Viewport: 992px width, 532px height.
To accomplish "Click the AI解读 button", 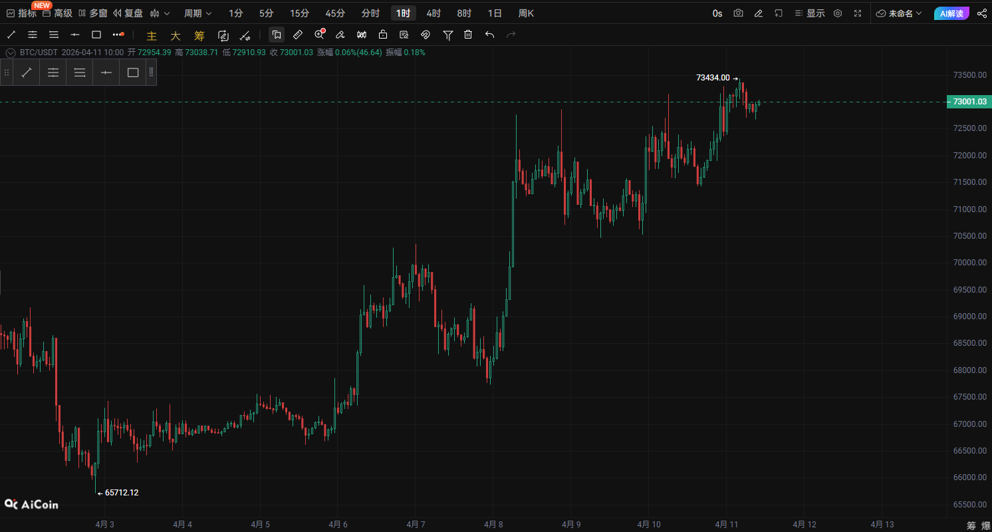I will click(951, 13).
